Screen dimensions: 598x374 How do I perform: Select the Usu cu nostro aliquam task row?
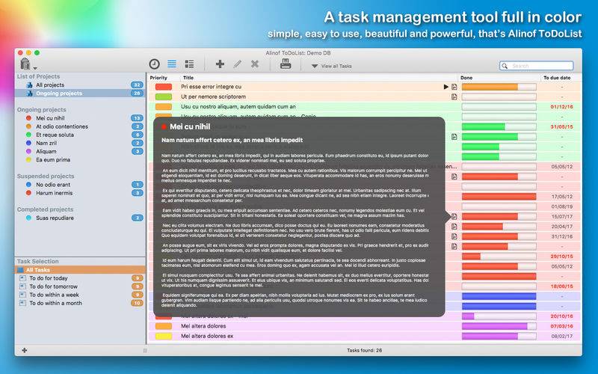coord(364,107)
